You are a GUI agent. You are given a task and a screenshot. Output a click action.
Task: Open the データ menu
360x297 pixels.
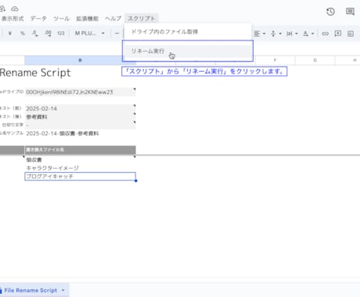tap(38, 19)
